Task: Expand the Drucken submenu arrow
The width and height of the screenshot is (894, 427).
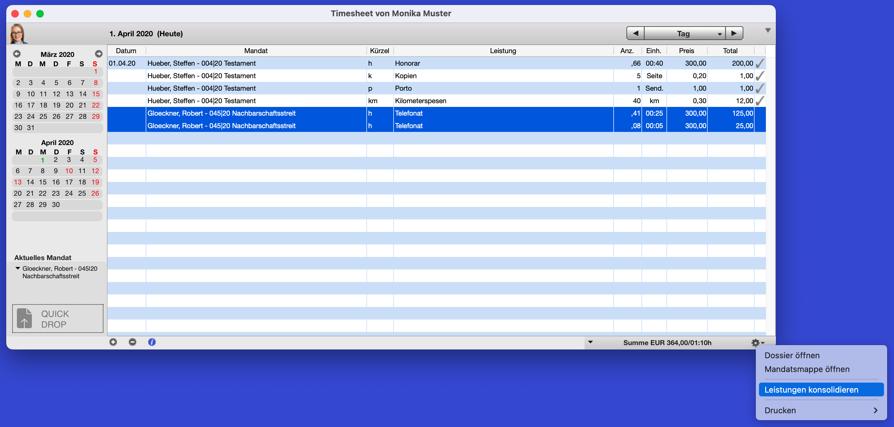Action: tap(875, 410)
